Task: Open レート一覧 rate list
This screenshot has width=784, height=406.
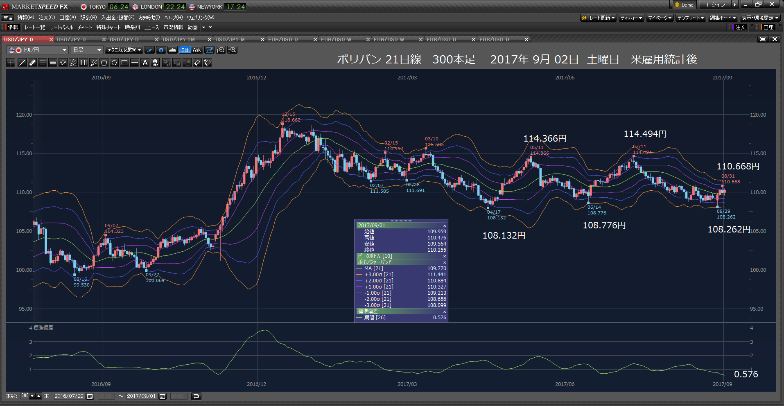Action: pyautogui.click(x=35, y=27)
